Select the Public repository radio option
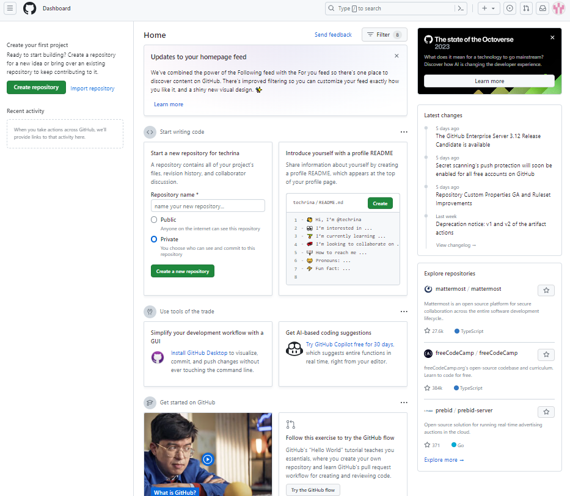 (154, 219)
